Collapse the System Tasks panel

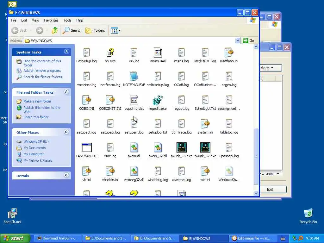point(66,52)
